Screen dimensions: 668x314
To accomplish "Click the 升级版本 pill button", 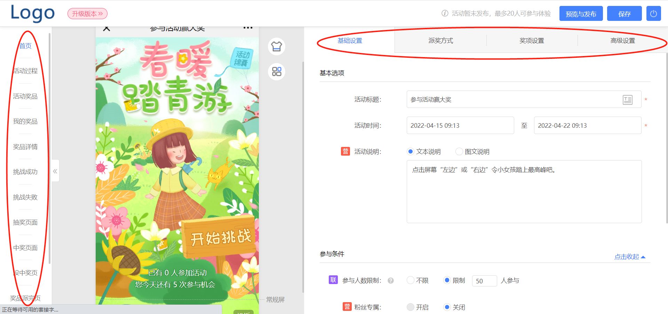I will (87, 14).
